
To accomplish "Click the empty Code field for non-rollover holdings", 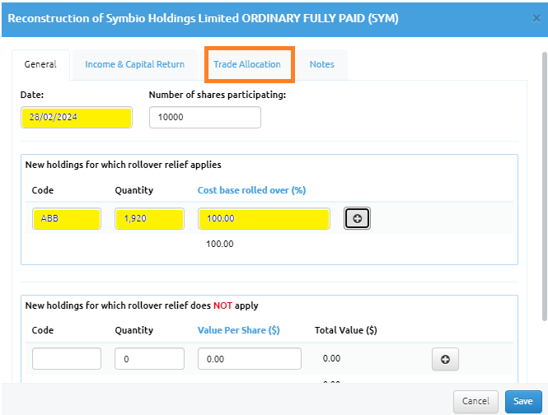I will pyautogui.click(x=67, y=359).
